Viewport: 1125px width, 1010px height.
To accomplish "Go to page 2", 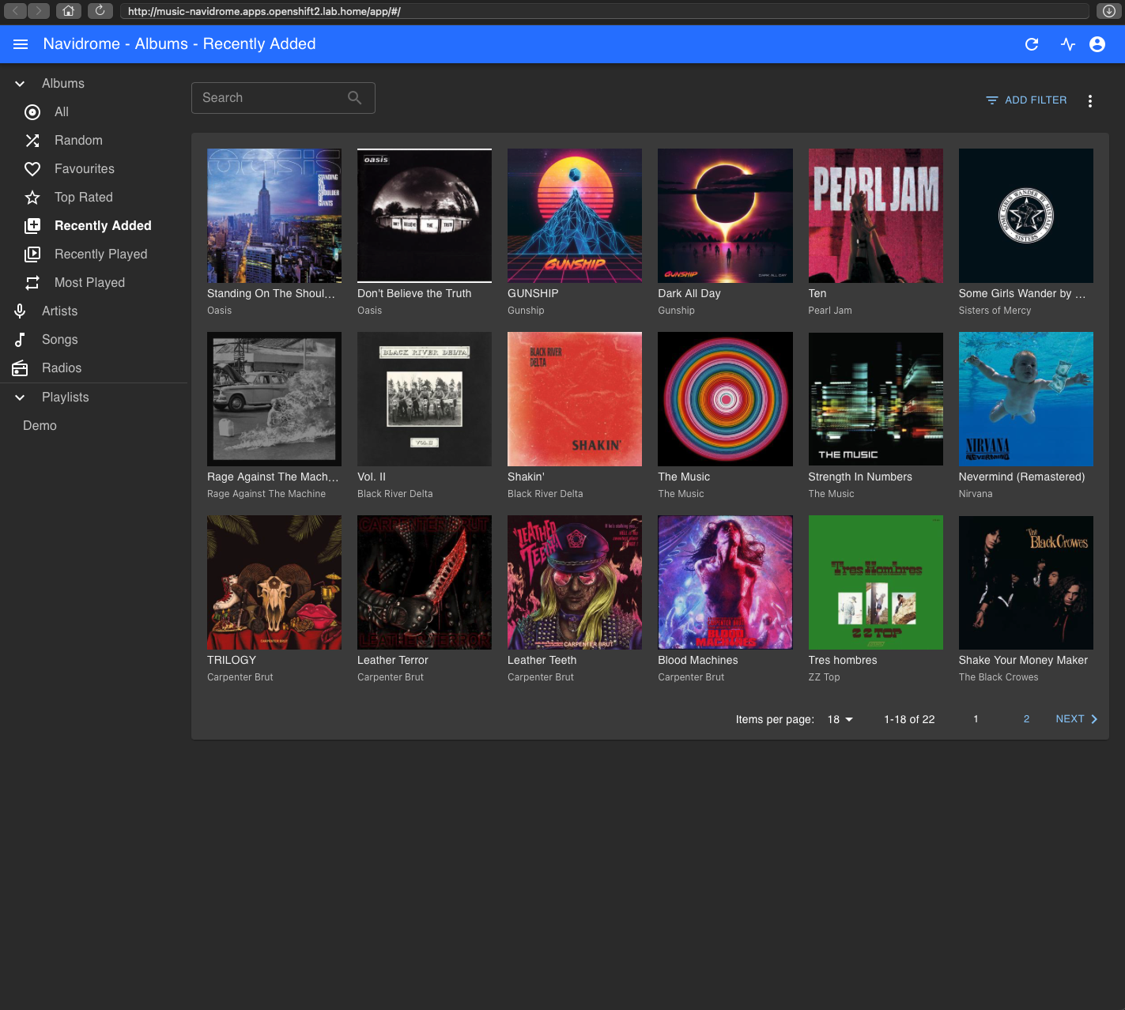I will tap(1026, 719).
